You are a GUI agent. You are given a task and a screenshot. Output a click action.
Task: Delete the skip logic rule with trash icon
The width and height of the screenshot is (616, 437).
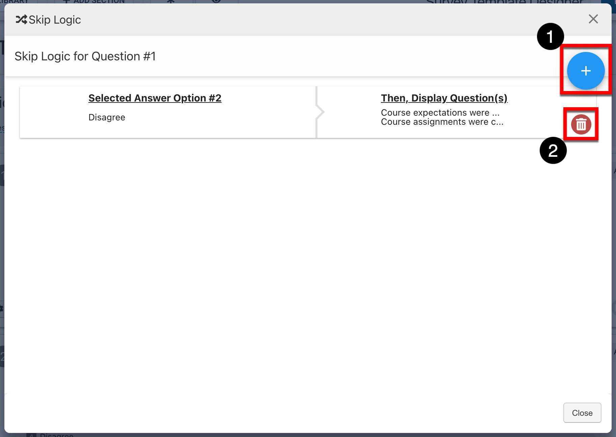coord(581,124)
